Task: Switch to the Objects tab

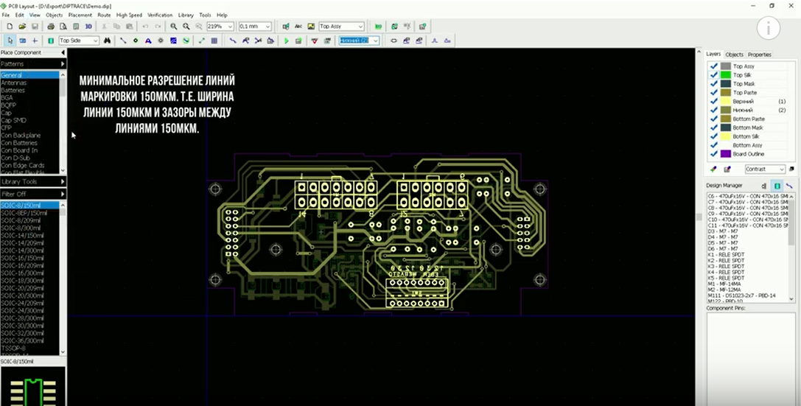Action: tap(734, 55)
